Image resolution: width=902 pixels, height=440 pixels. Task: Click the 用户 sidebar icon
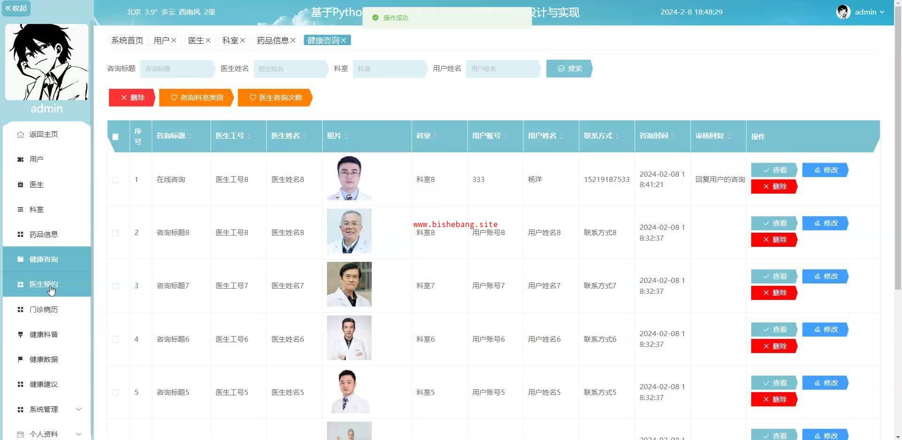tap(20, 159)
